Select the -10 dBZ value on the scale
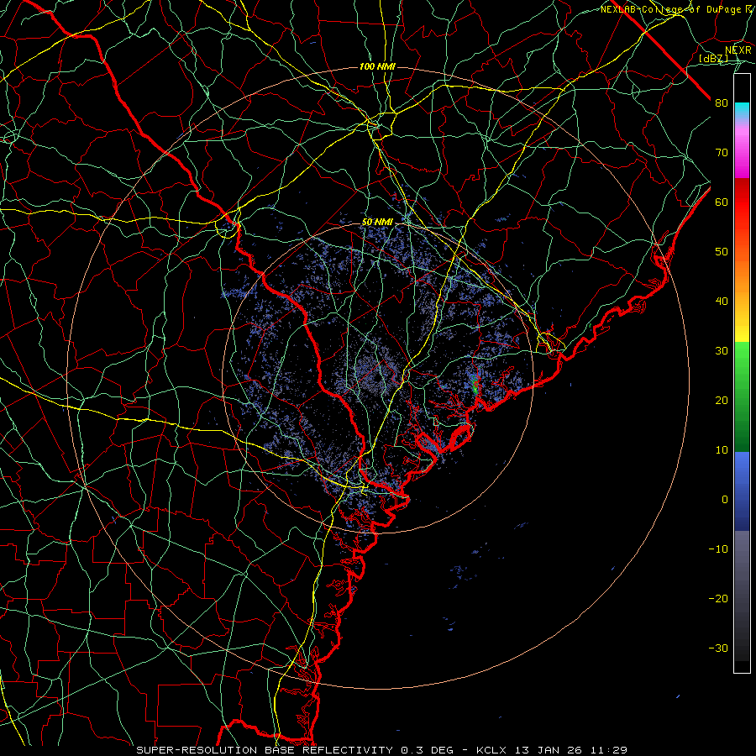756x756 pixels. 718,549
